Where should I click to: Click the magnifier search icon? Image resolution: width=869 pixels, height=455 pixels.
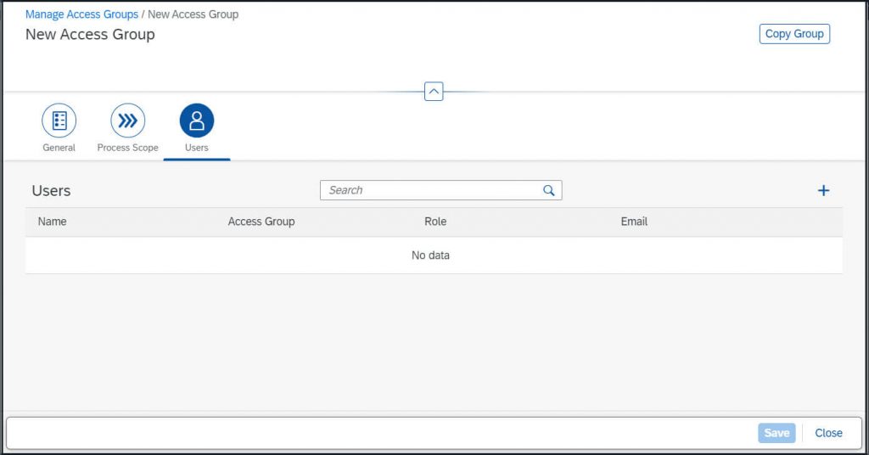click(x=549, y=191)
